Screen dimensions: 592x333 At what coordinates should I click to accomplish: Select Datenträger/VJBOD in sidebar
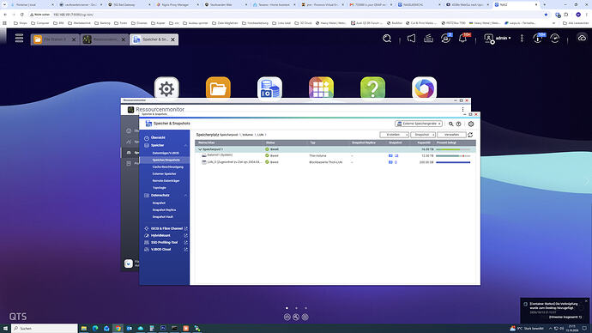coord(166,154)
